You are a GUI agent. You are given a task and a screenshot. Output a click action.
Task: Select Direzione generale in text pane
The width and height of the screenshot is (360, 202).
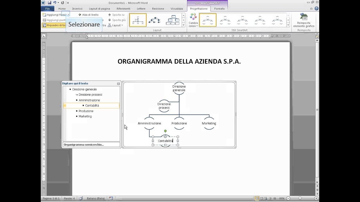pos(84,89)
